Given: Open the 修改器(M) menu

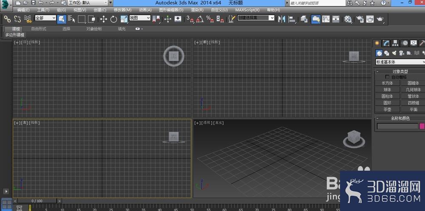Looking at the screenshot, I should pos(122,10).
